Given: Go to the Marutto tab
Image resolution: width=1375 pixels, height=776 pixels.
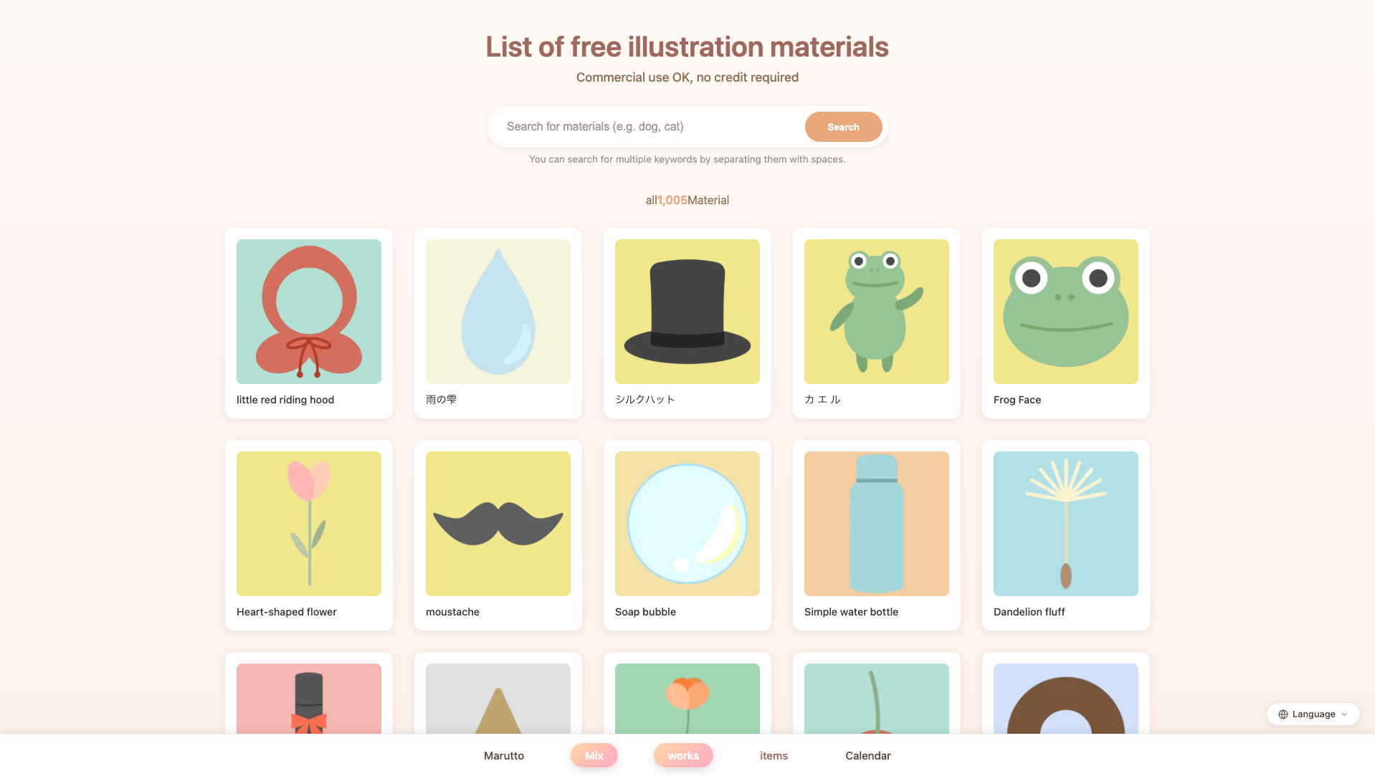Looking at the screenshot, I should click(504, 756).
